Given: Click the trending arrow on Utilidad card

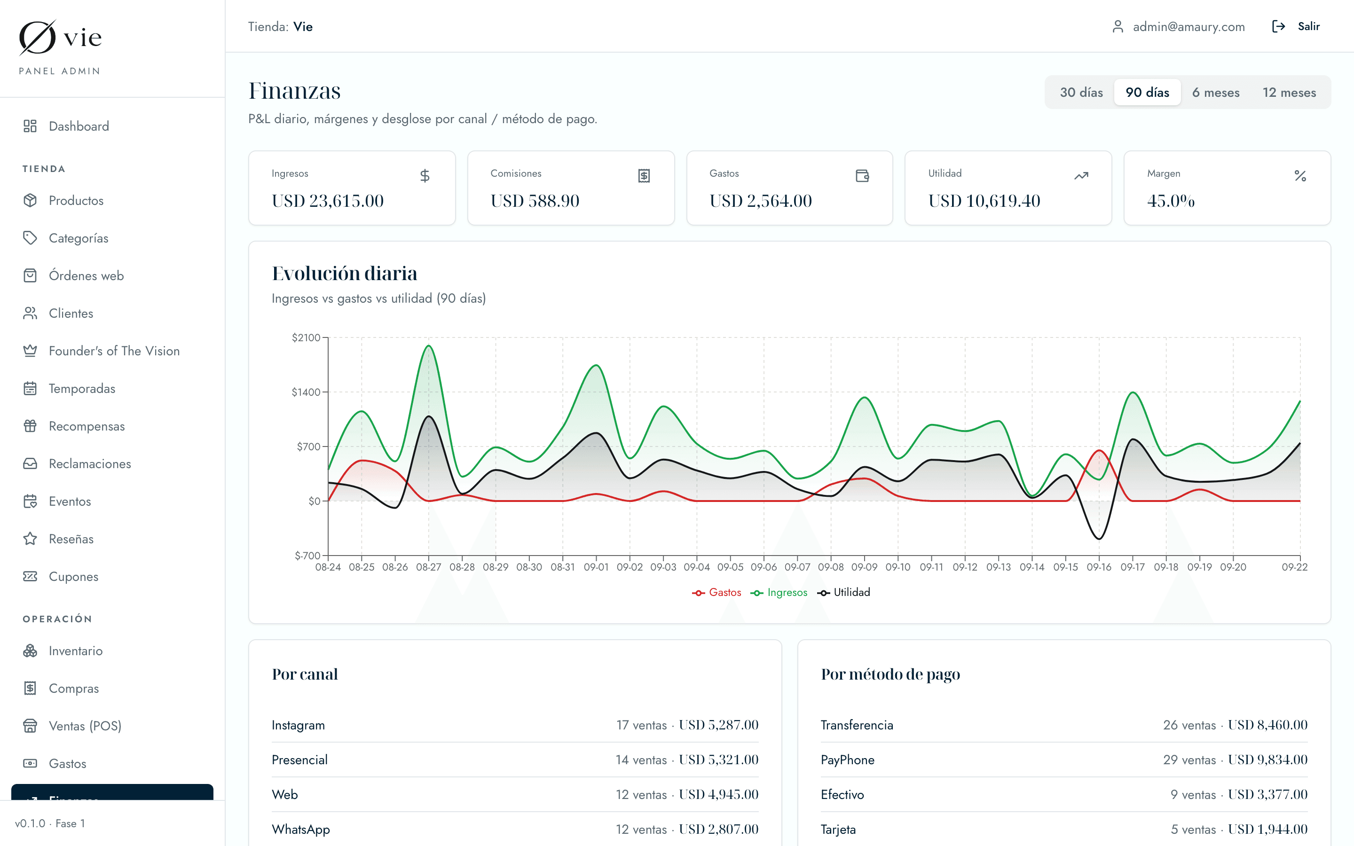Looking at the screenshot, I should (1081, 176).
